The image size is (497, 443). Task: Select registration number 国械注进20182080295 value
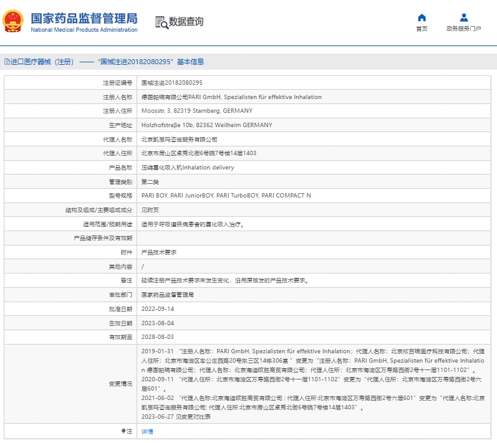pos(171,83)
